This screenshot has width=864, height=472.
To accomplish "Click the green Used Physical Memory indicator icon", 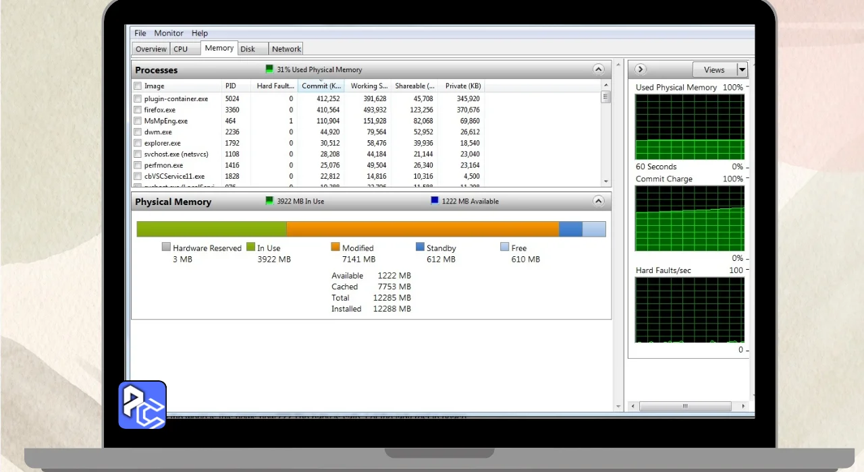I will [269, 69].
